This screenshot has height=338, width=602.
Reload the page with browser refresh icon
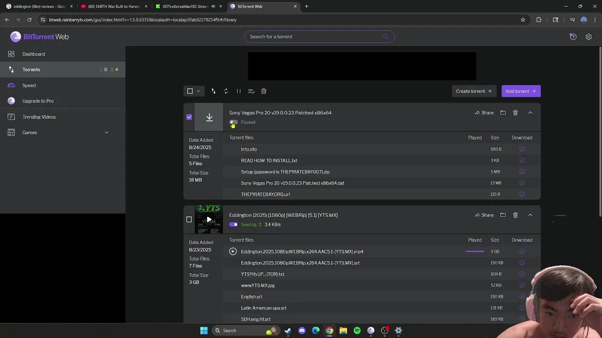coord(30,20)
